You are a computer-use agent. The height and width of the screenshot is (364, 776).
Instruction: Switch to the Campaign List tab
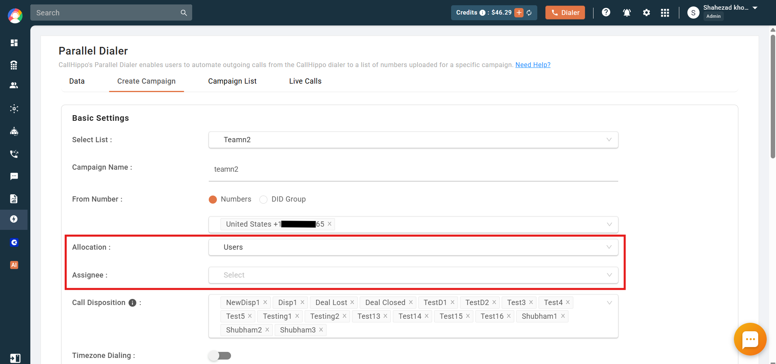232,81
